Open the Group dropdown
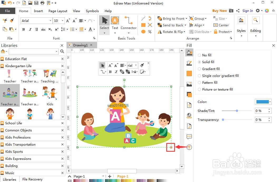Screen dimensions: 277x182 (x=198, y=18)
